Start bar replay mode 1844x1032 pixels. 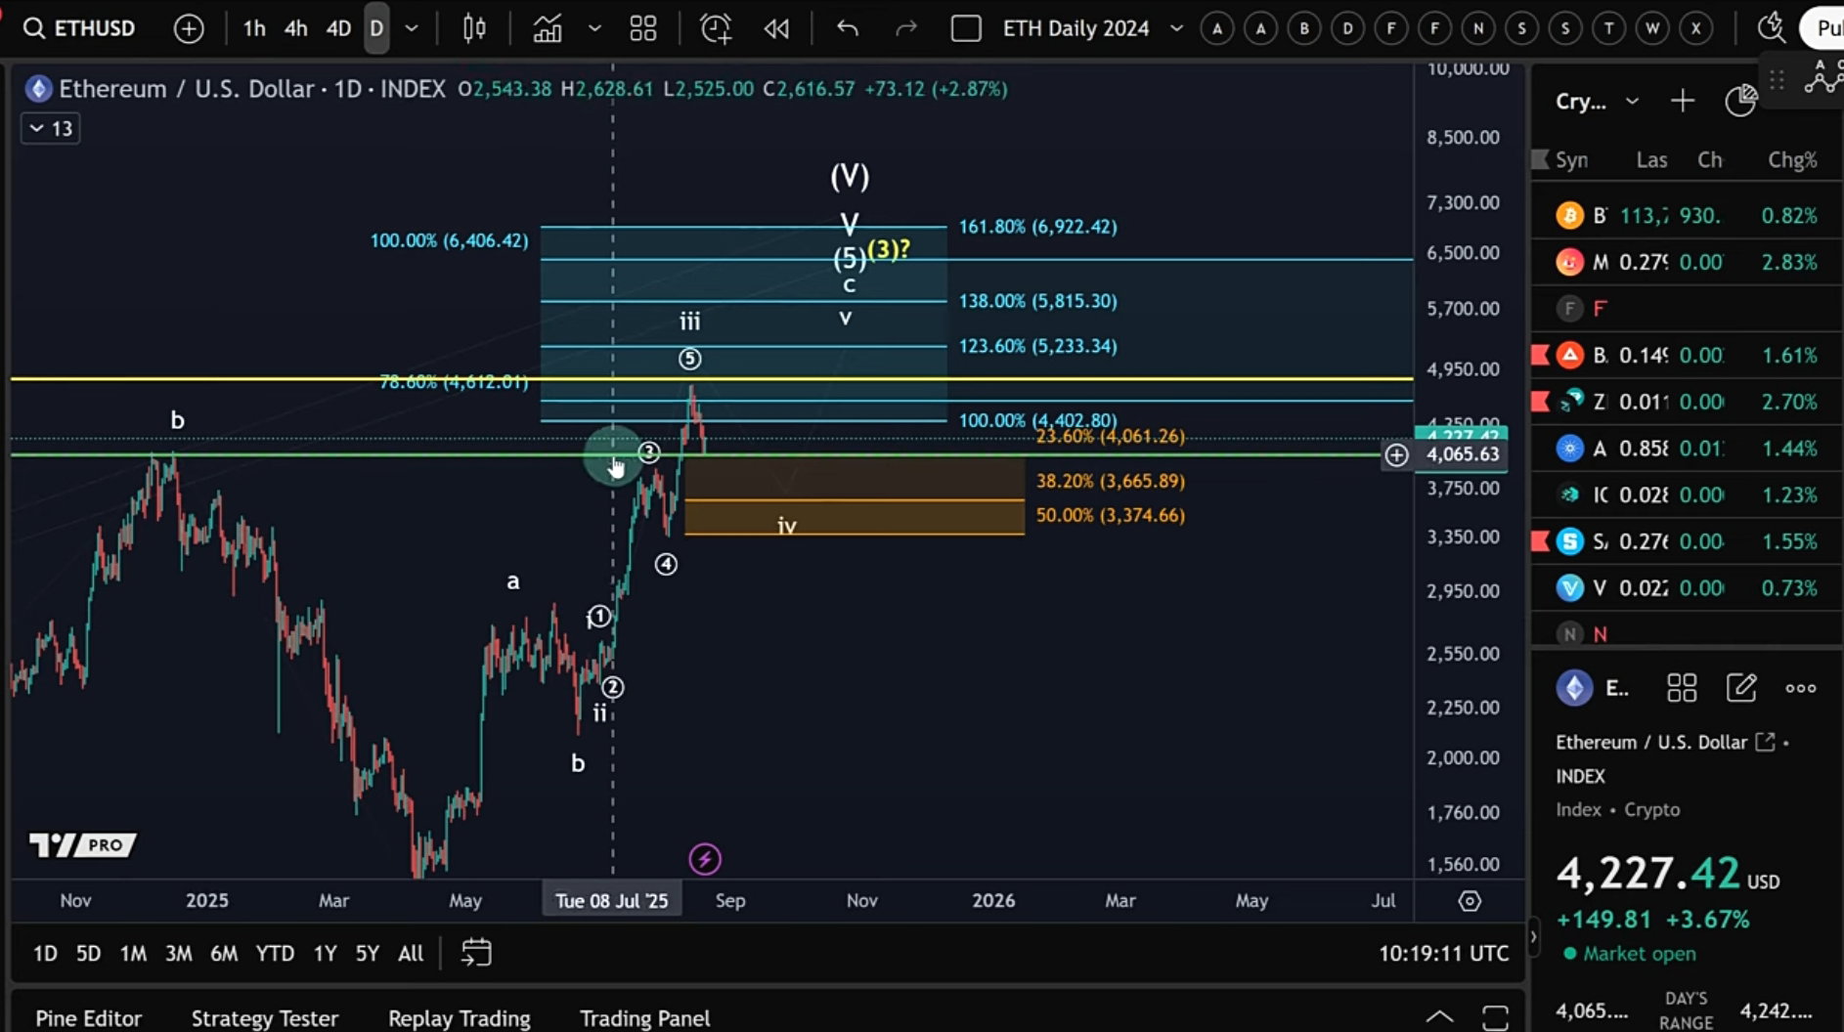777,28
